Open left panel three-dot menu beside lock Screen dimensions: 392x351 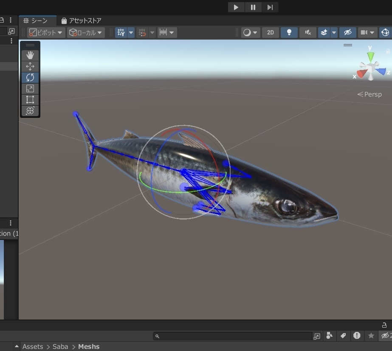[11, 20]
